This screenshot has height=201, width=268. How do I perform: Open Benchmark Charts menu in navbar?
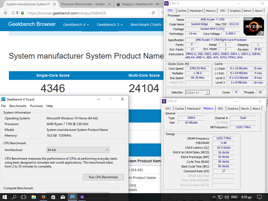point(147,25)
